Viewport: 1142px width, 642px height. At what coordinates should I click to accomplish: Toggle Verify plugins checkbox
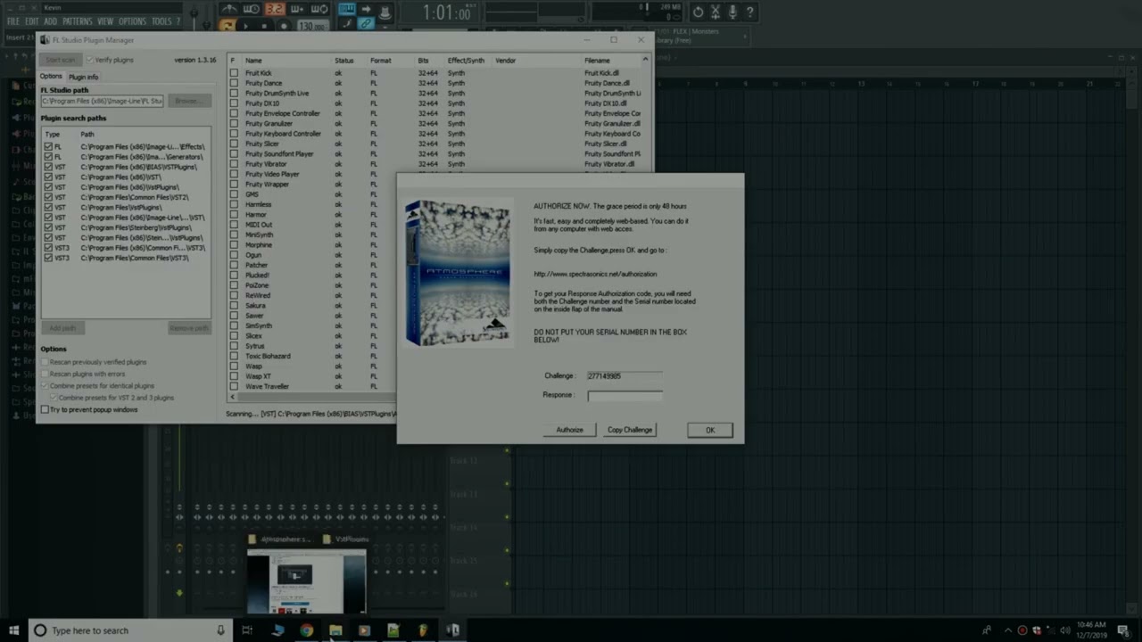click(89, 60)
